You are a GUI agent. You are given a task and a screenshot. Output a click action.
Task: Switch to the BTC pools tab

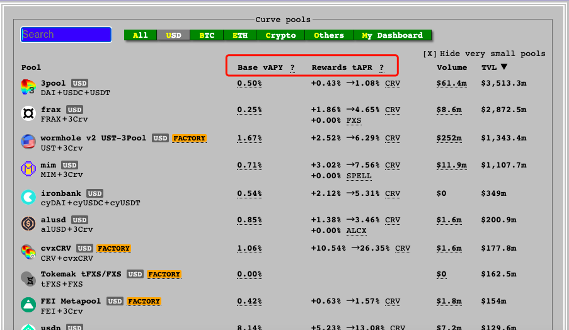coord(207,35)
